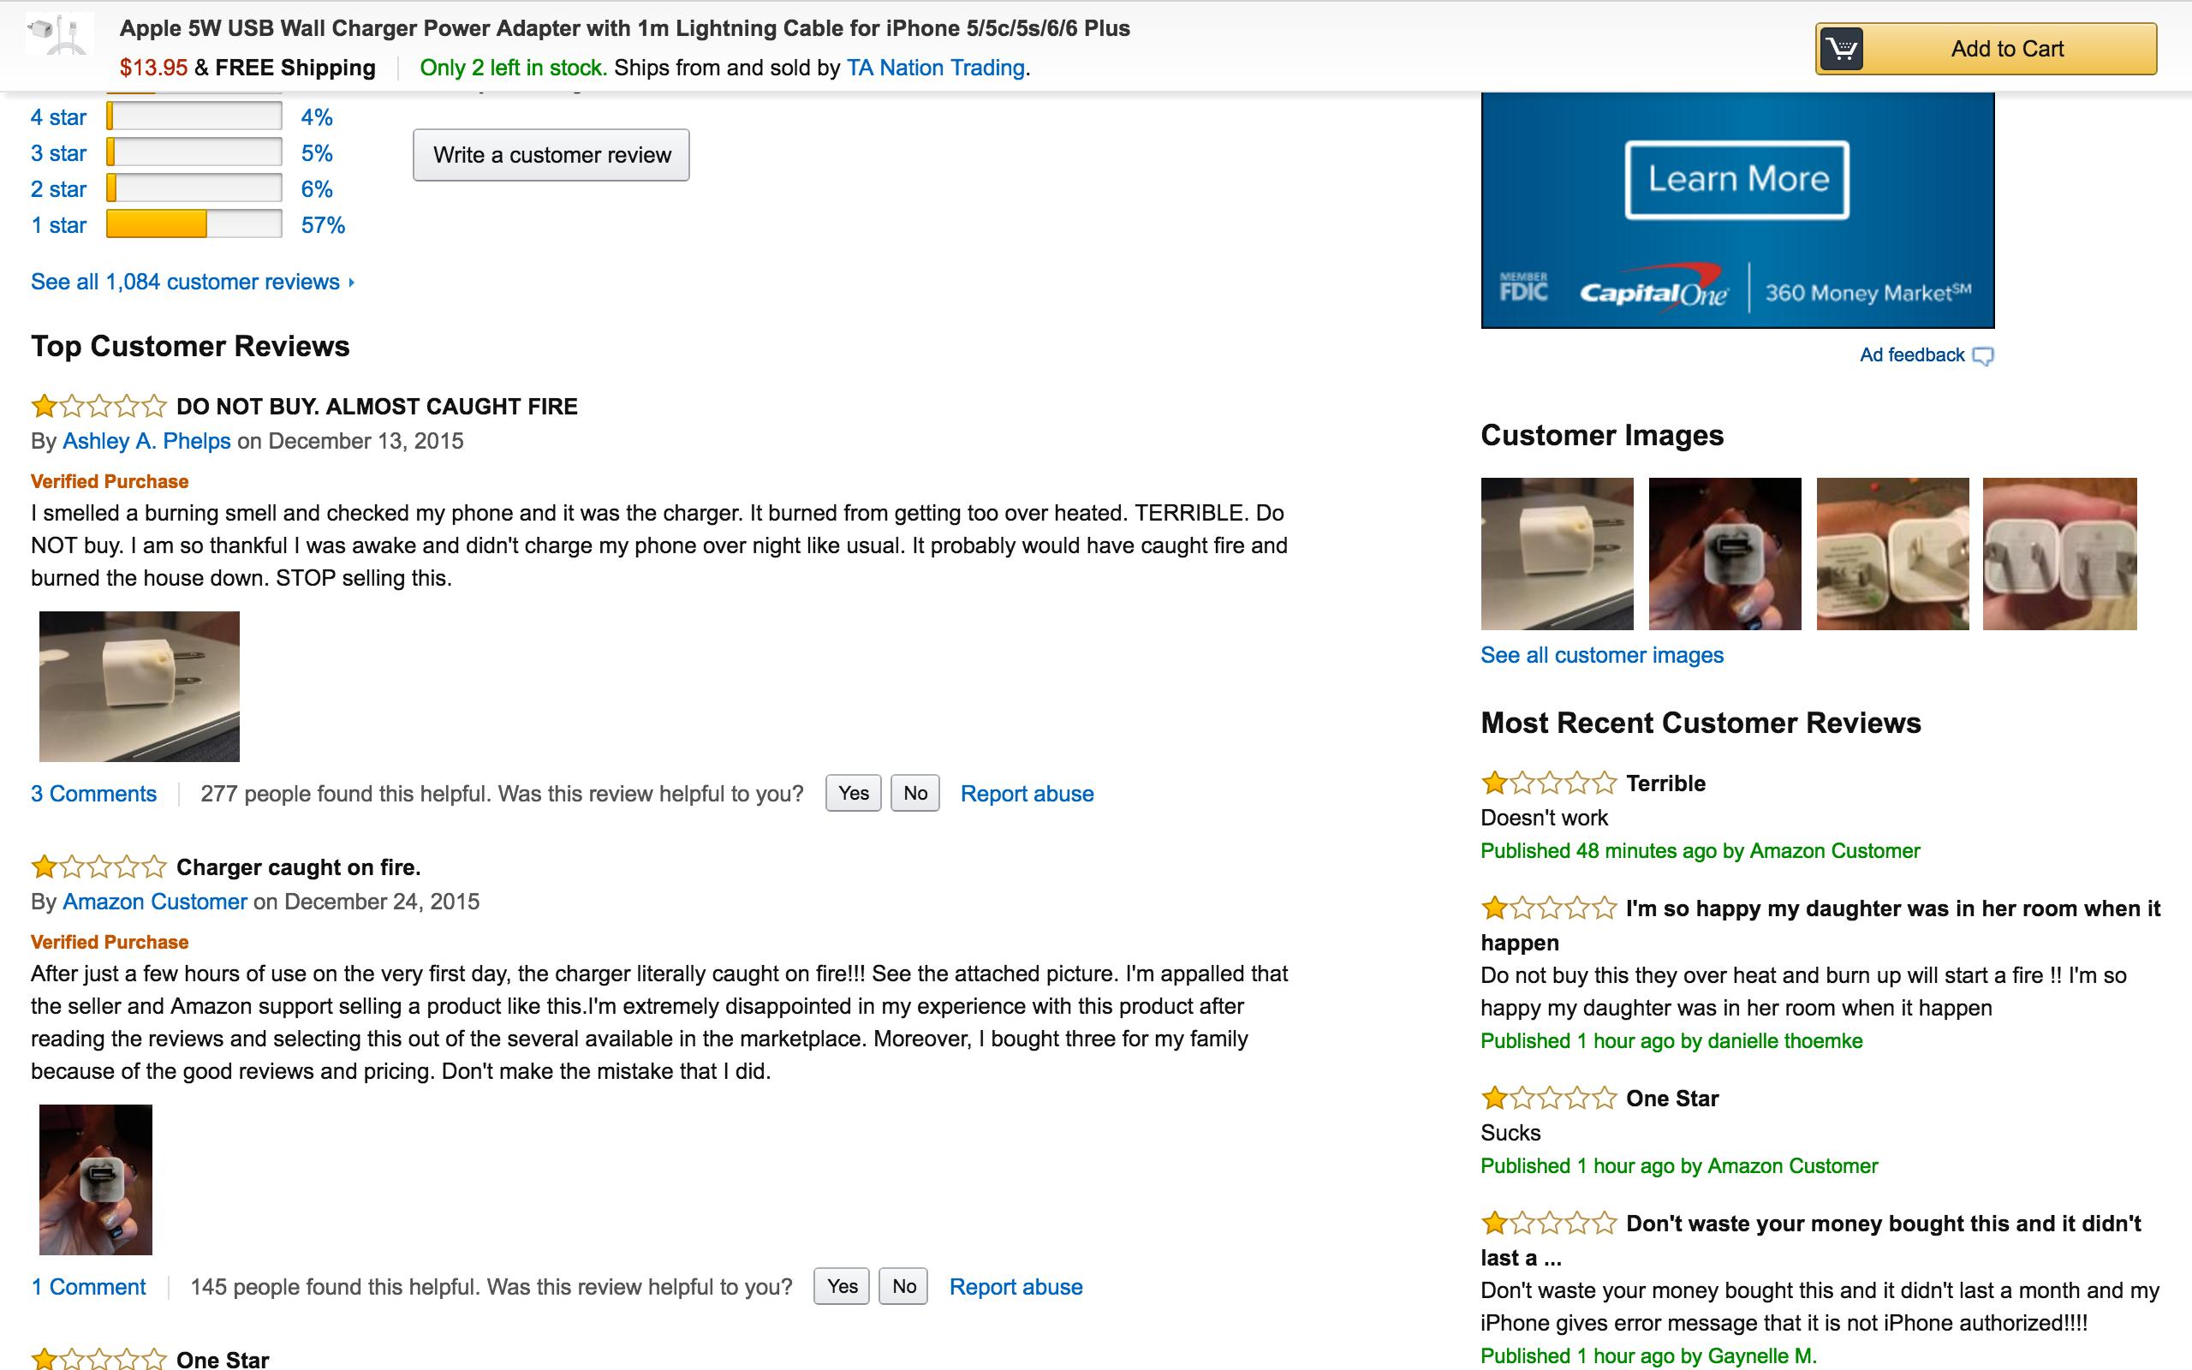The width and height of the screenshot is (2192, 1370).
Task: Click No on the 145-helpful review
Action: pos(904,1287)
